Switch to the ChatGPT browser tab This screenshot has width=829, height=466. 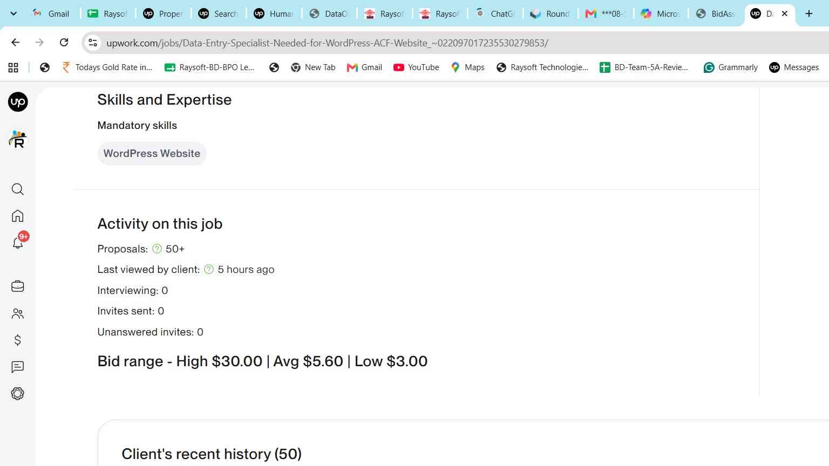pos(495,13)
